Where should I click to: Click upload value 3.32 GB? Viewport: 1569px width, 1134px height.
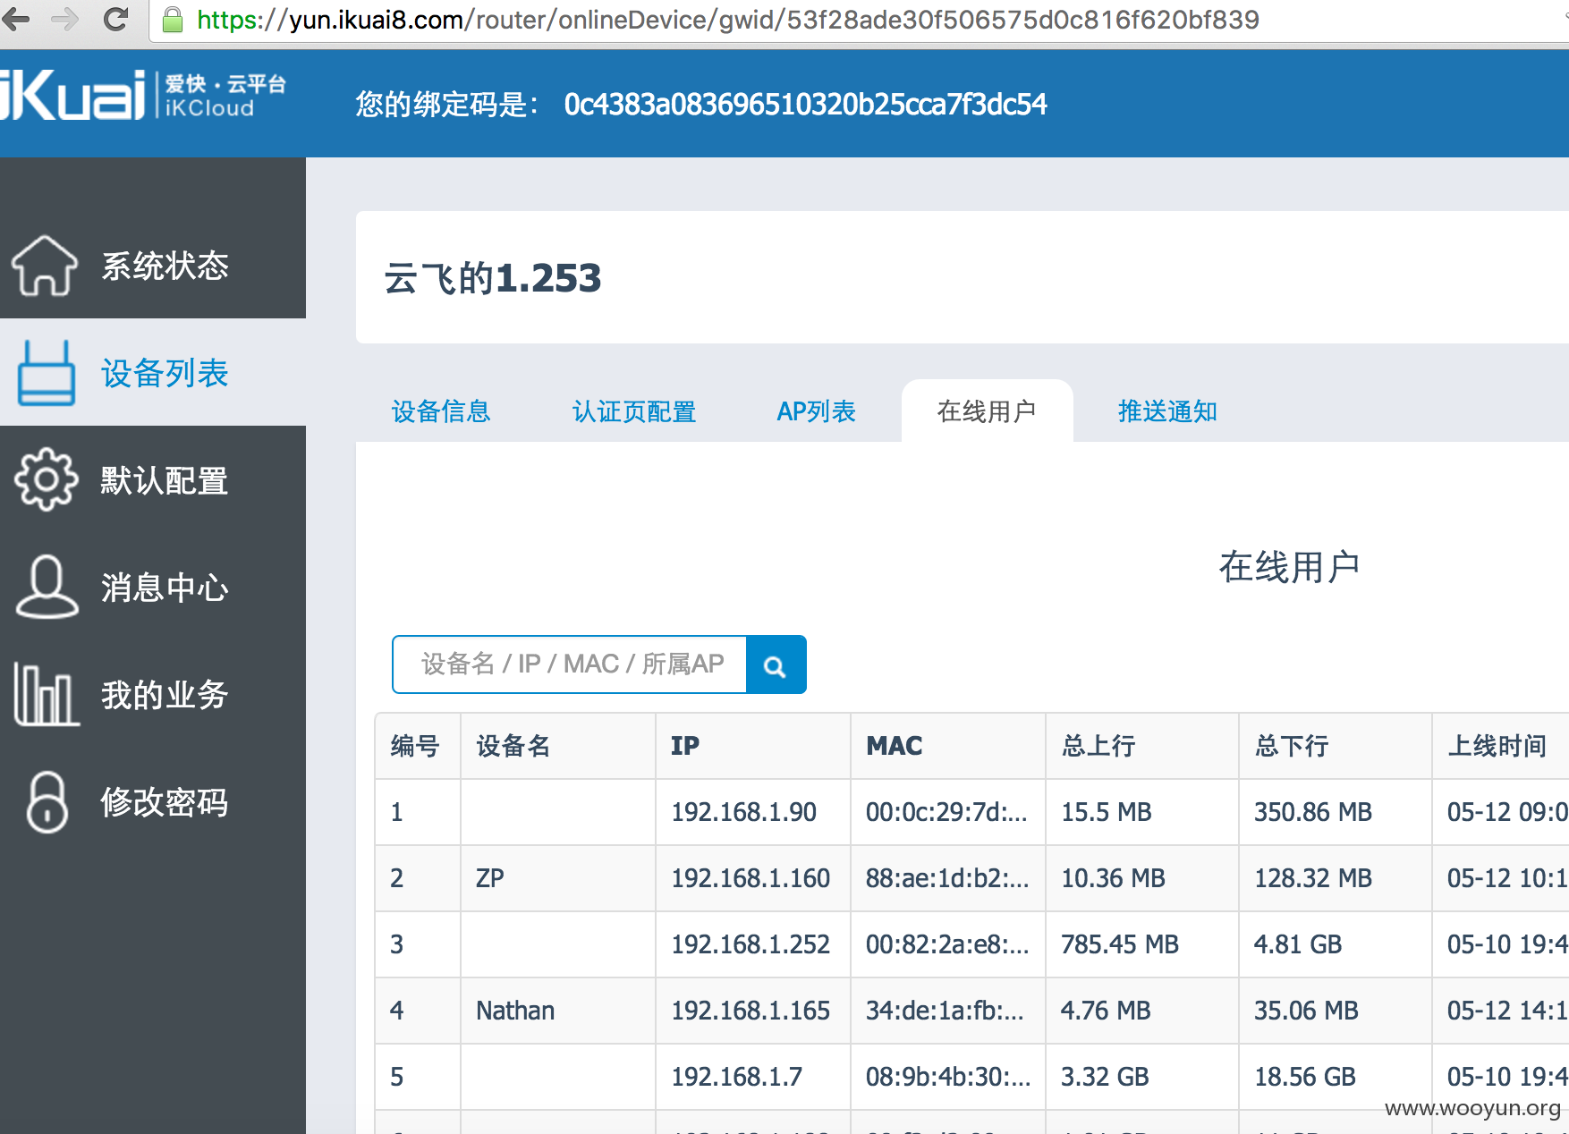point(1105,1077)
